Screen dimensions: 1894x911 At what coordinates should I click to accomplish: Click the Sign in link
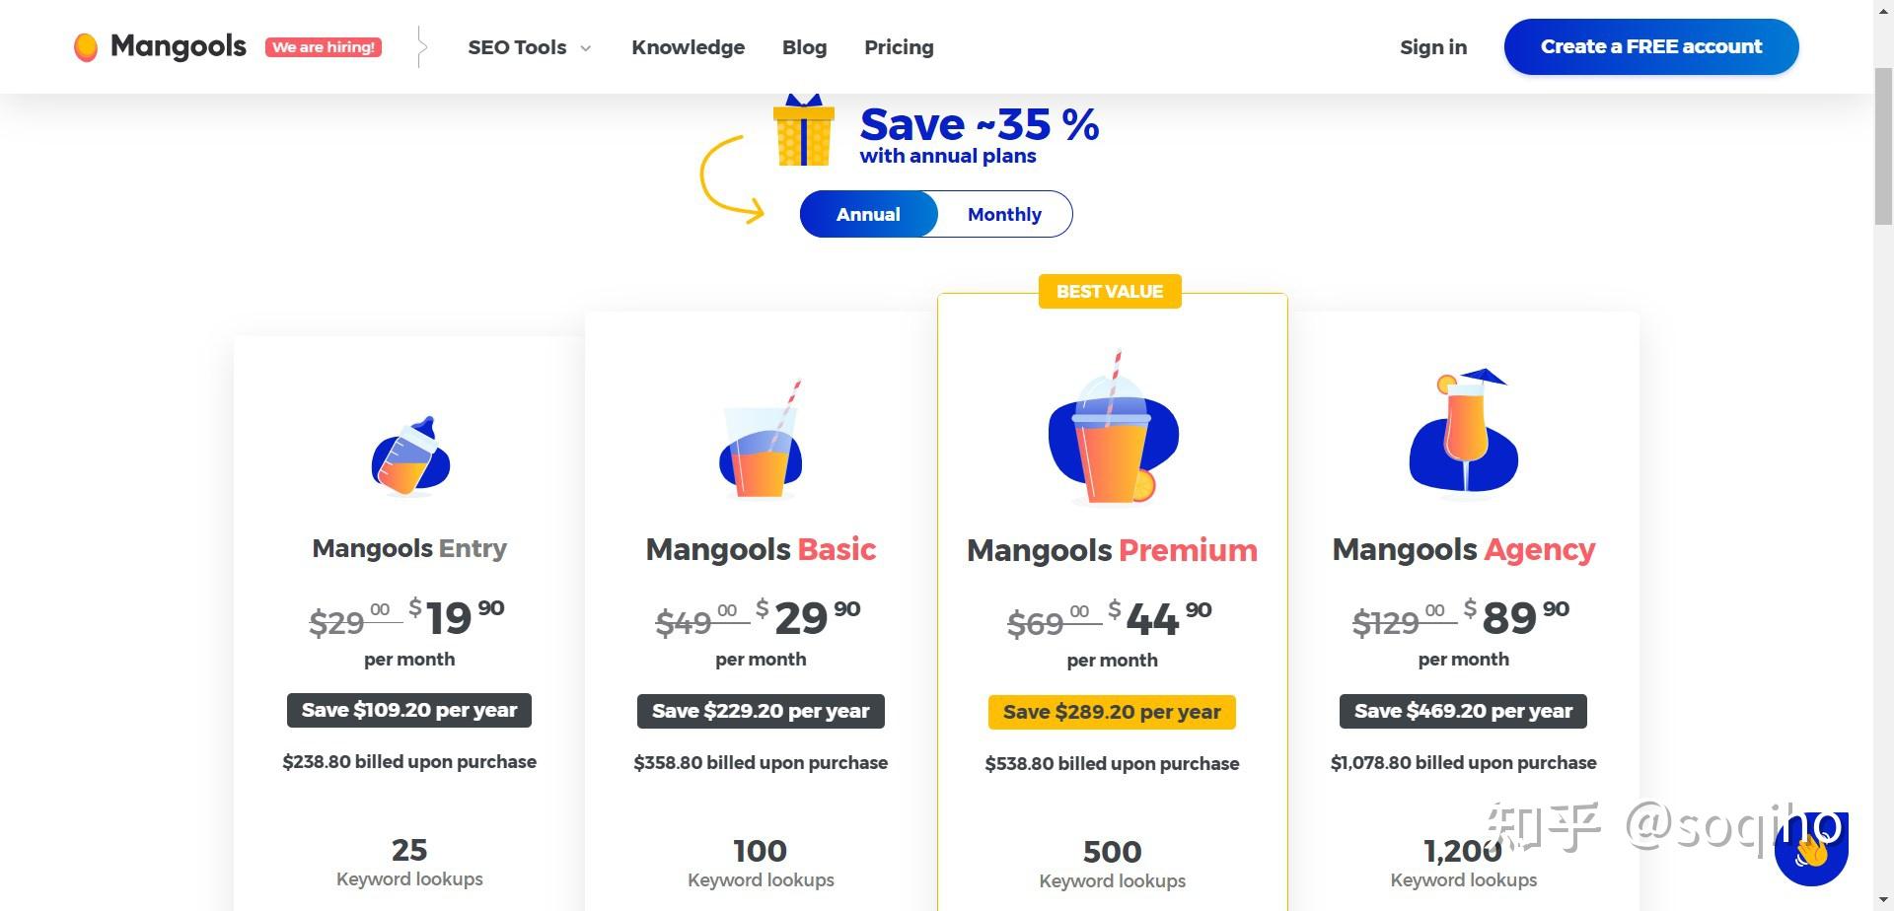click(x=1433, y=46)
